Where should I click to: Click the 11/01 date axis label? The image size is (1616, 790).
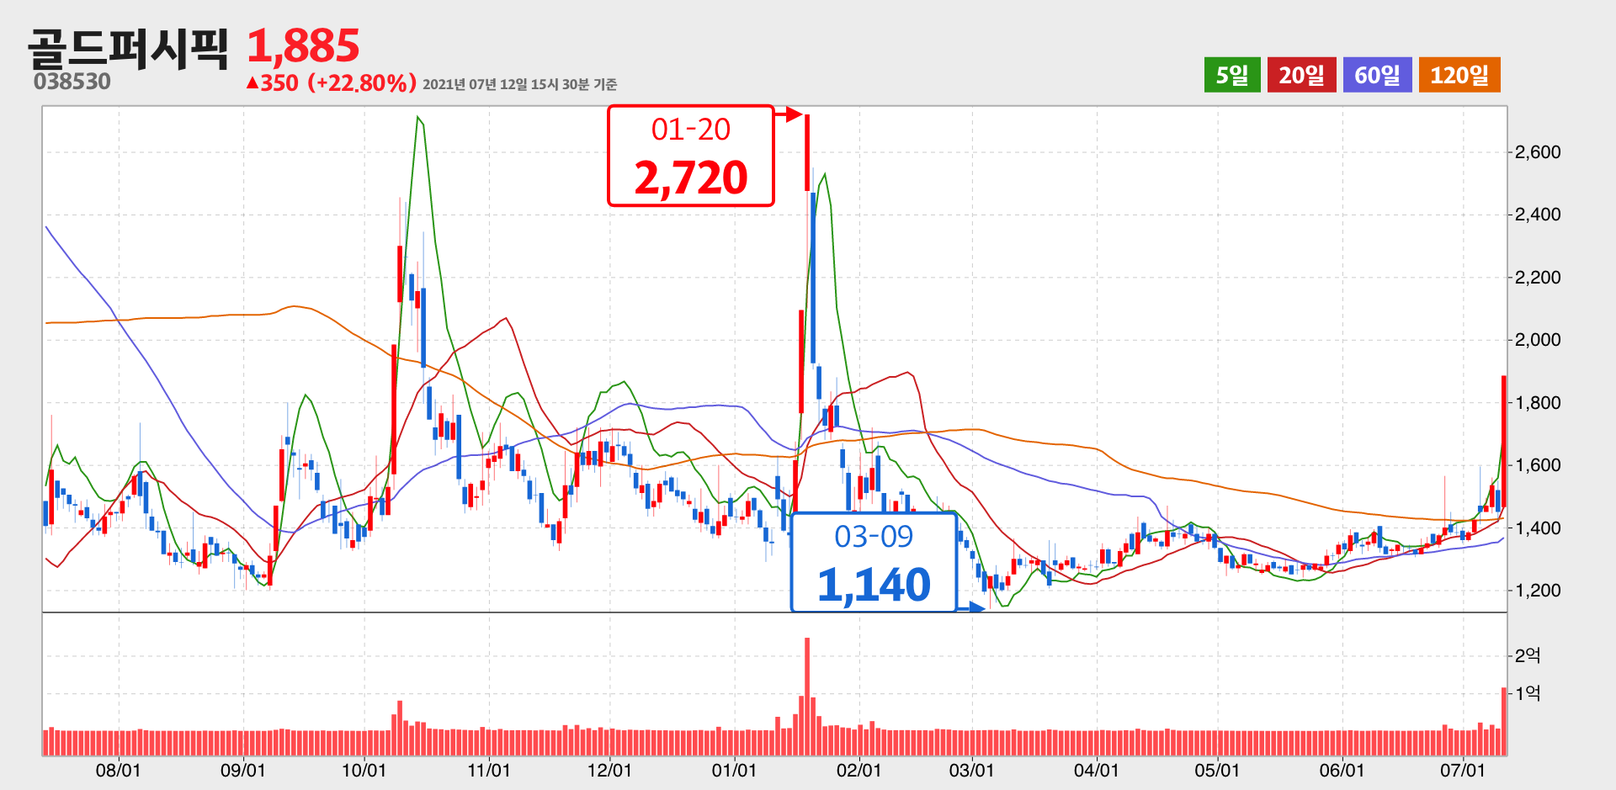click(x=489, y=771)
